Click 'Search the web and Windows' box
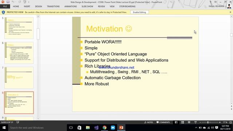The image size is (233, 131). click(37, 128)
